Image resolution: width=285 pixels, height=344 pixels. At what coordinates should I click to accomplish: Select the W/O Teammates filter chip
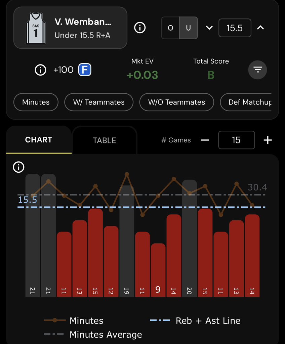point(176,102)
